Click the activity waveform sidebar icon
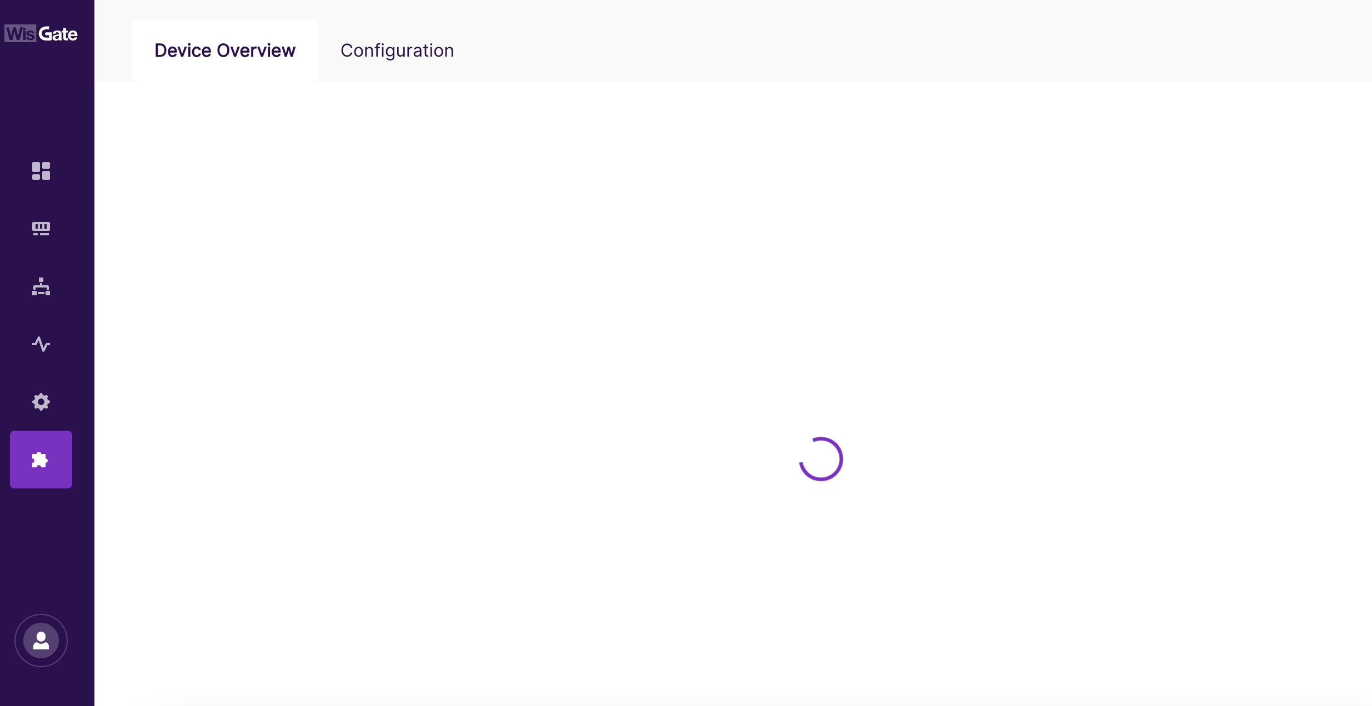The height and width of the screenshot is (706, 1372). pos(41,344)
